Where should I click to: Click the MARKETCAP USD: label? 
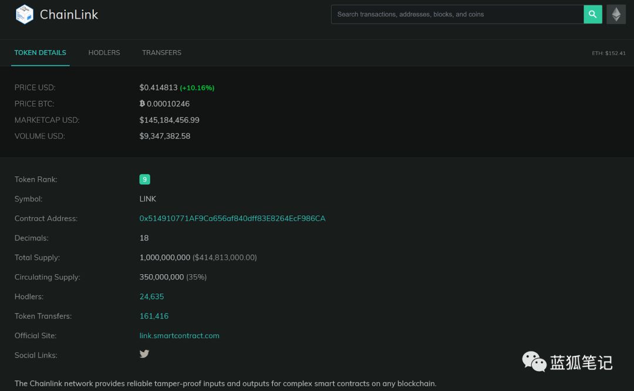click(48, 120)
